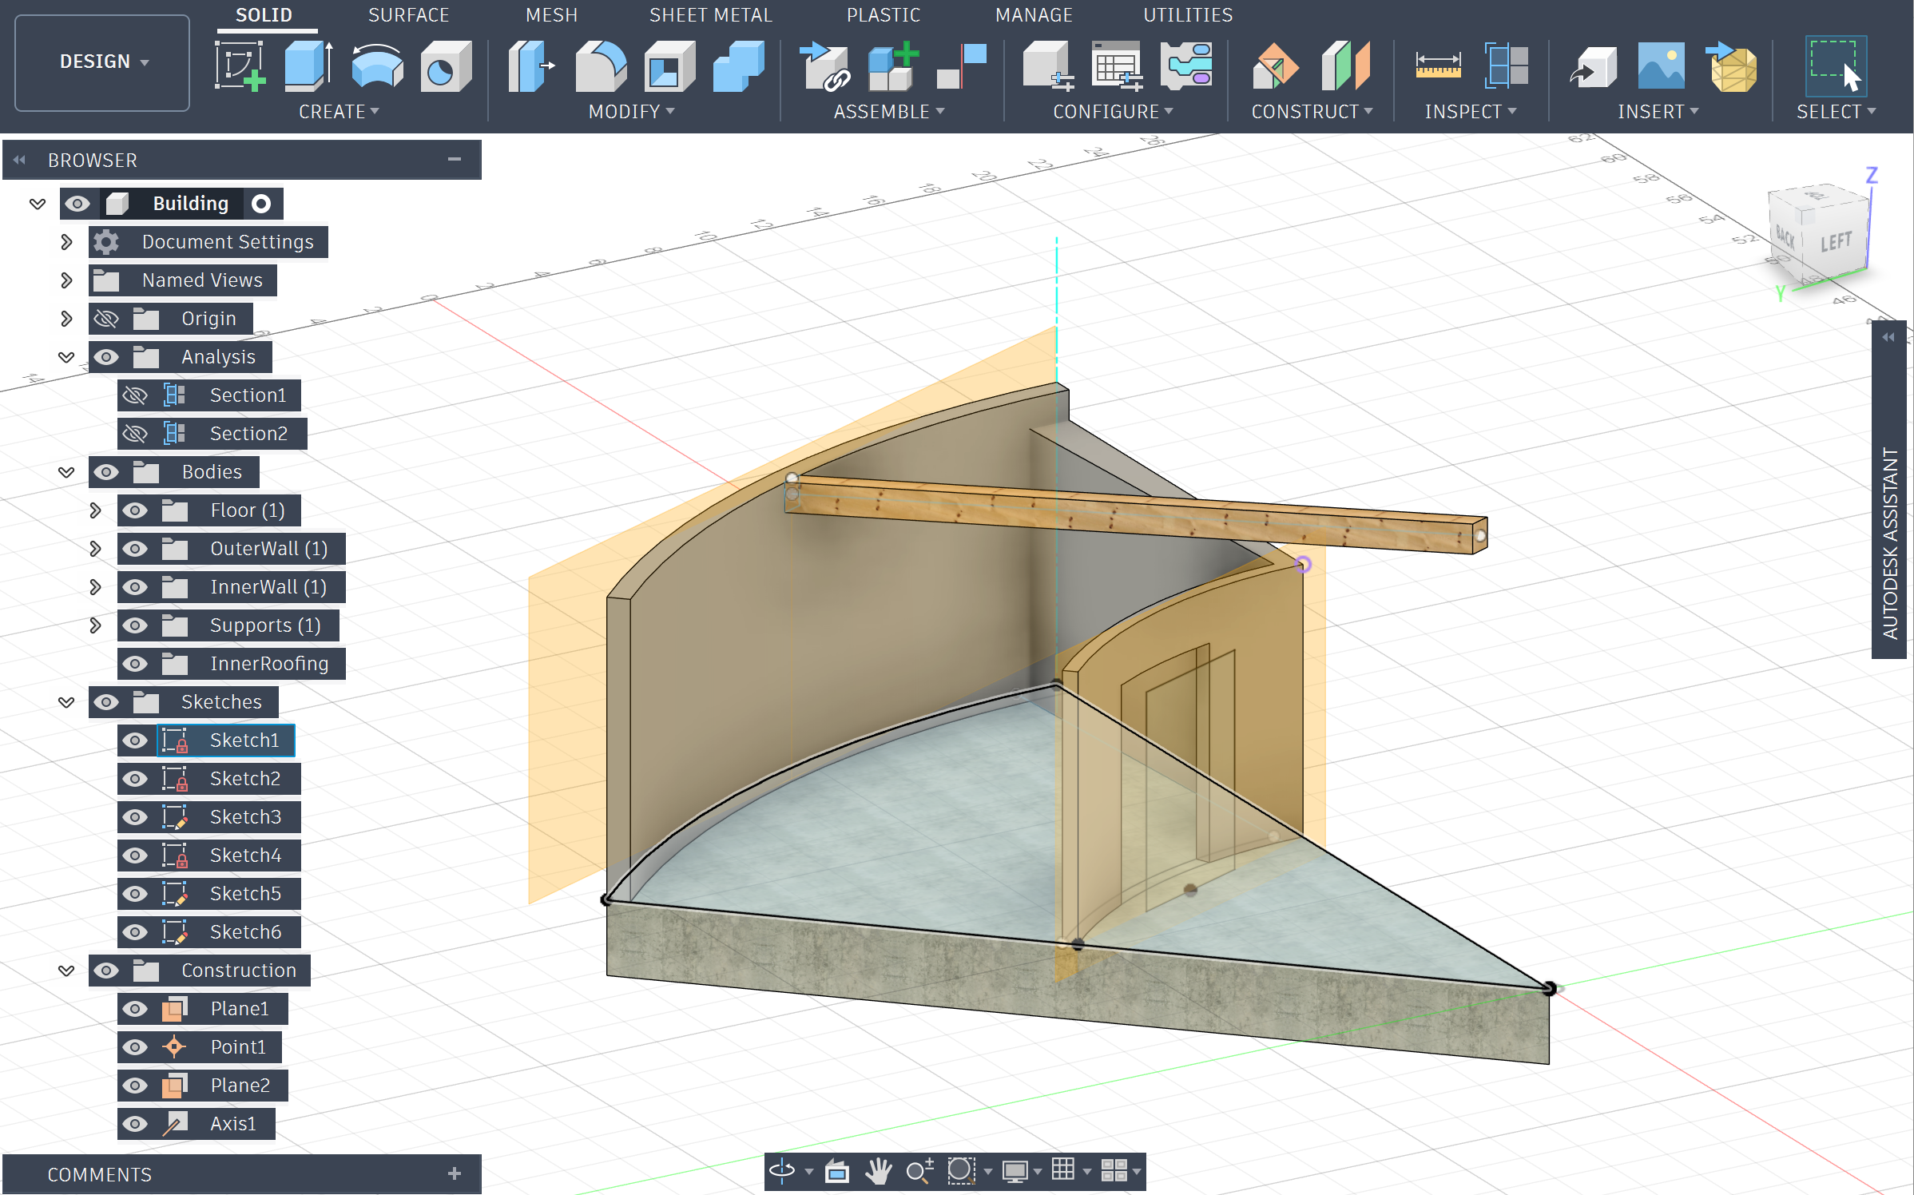Select Point1 in the browser
1914x1195 pixels.
(237, 1047)
